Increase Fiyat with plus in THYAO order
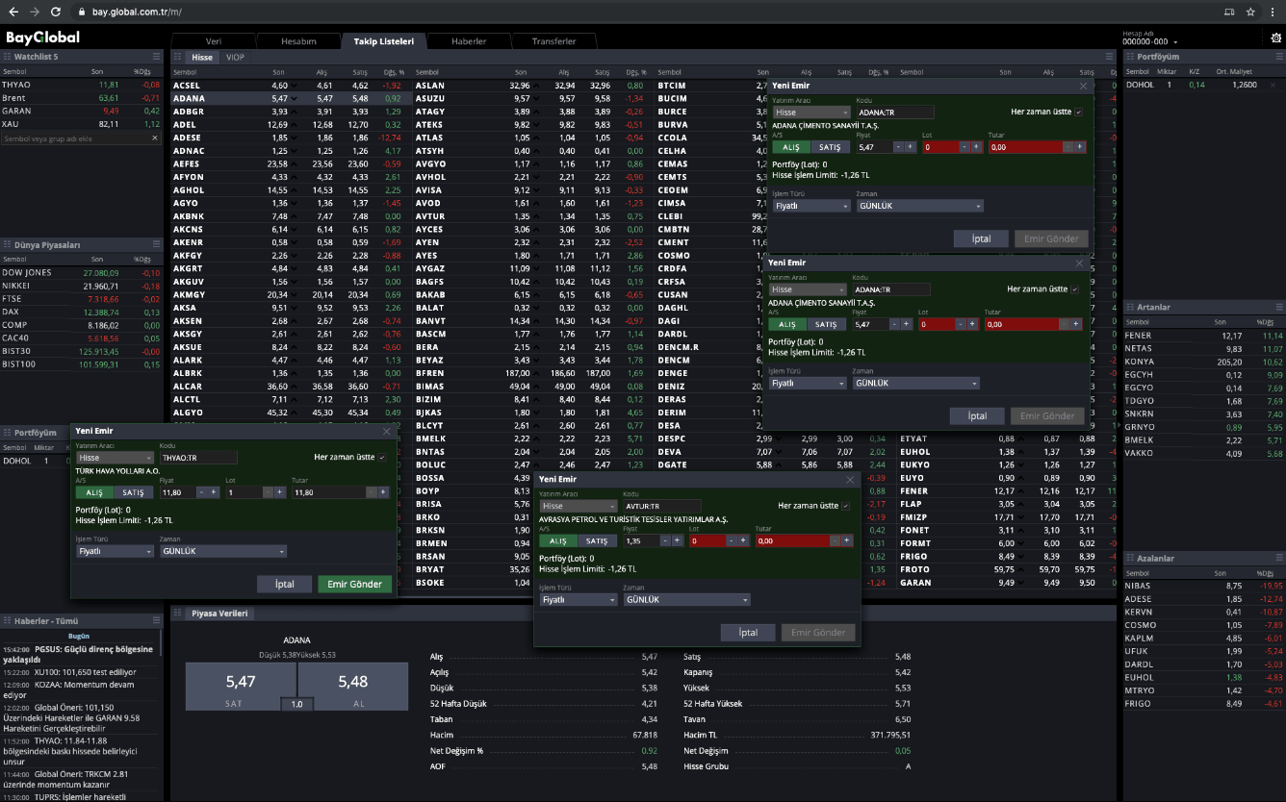The image size is (1286, 802). pos(213,492)
